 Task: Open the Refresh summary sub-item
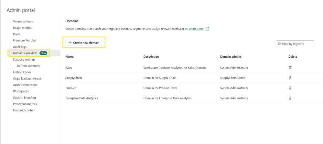[x=28, y=66]
